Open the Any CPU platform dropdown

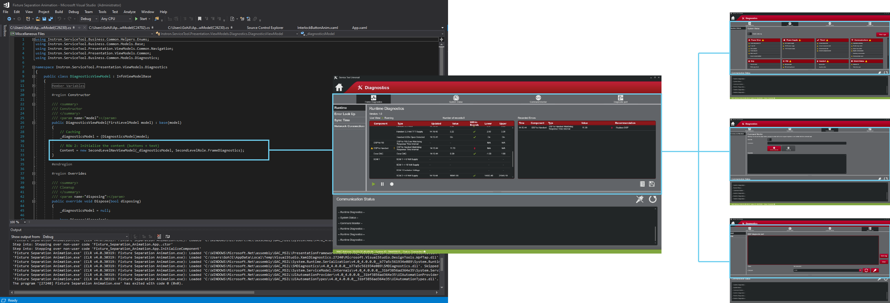coord(116,19)
